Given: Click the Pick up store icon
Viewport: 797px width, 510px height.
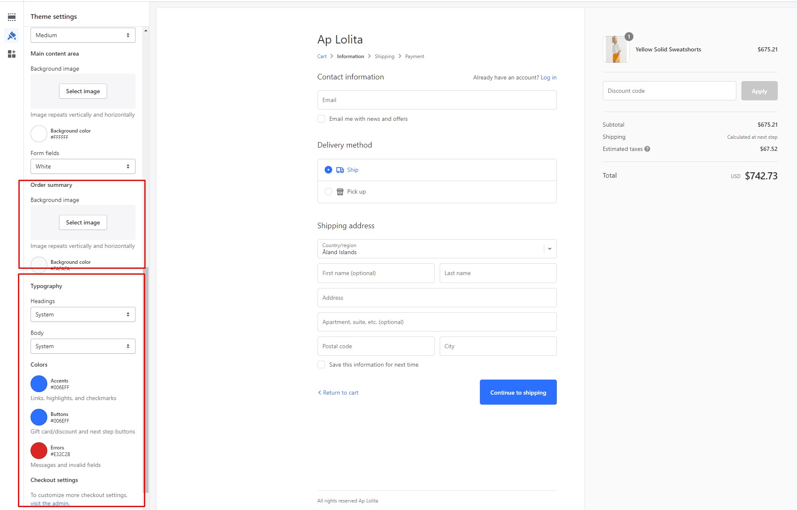Looking at the screenshot, I should pyautogui.click(x=340, y=192).
